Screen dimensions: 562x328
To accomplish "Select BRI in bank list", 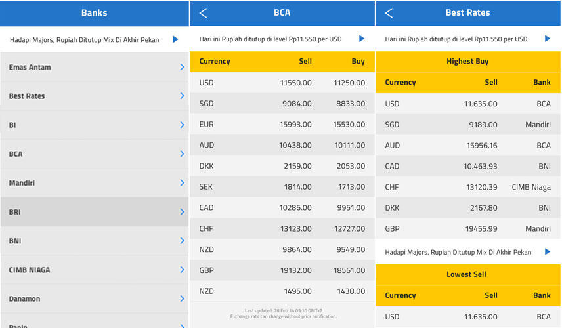I will tap(95, 212).
